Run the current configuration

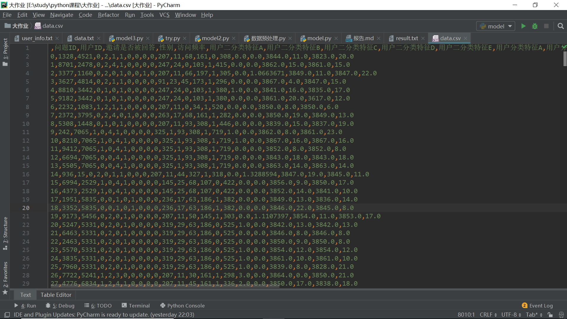[523, 26]
